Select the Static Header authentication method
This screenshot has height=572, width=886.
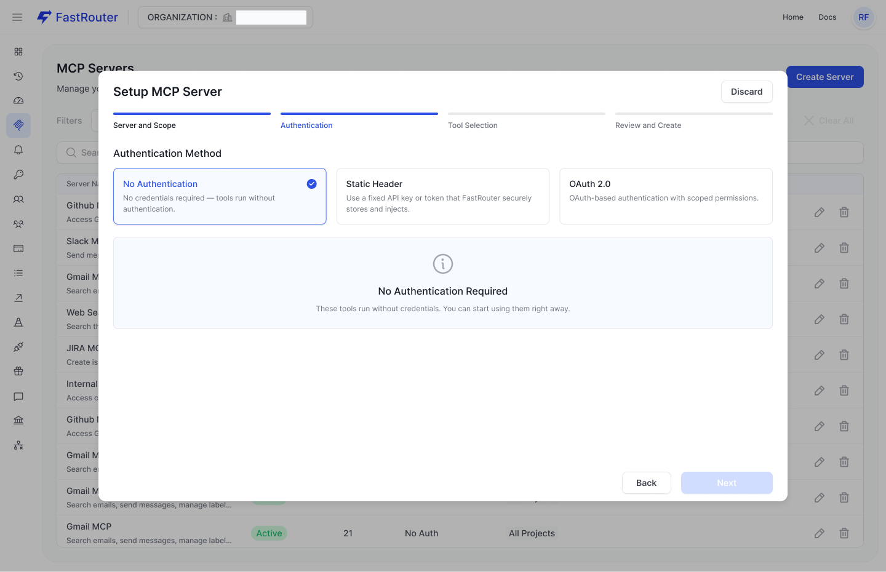point(442,196)
